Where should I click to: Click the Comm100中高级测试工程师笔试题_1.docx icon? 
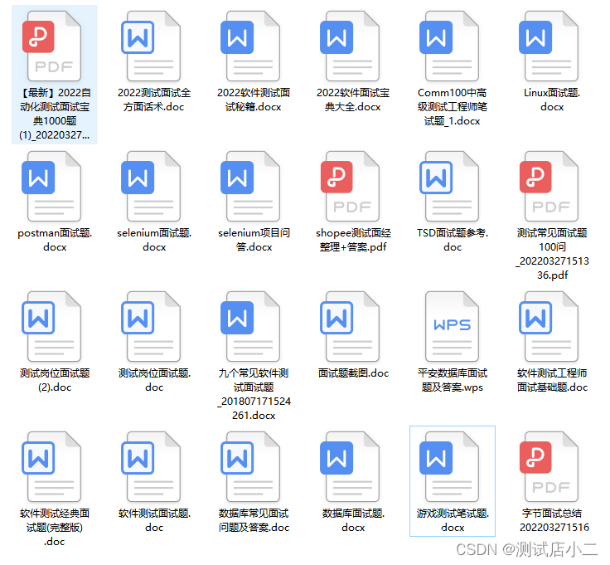(450, 46)
